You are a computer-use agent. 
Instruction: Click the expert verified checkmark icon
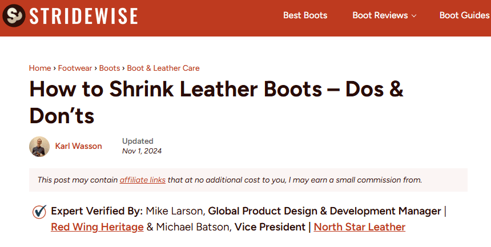coord(39,212)
